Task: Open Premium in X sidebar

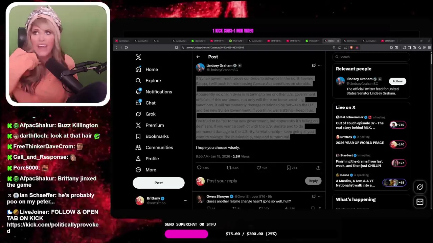Action: (x=150, y=125)
